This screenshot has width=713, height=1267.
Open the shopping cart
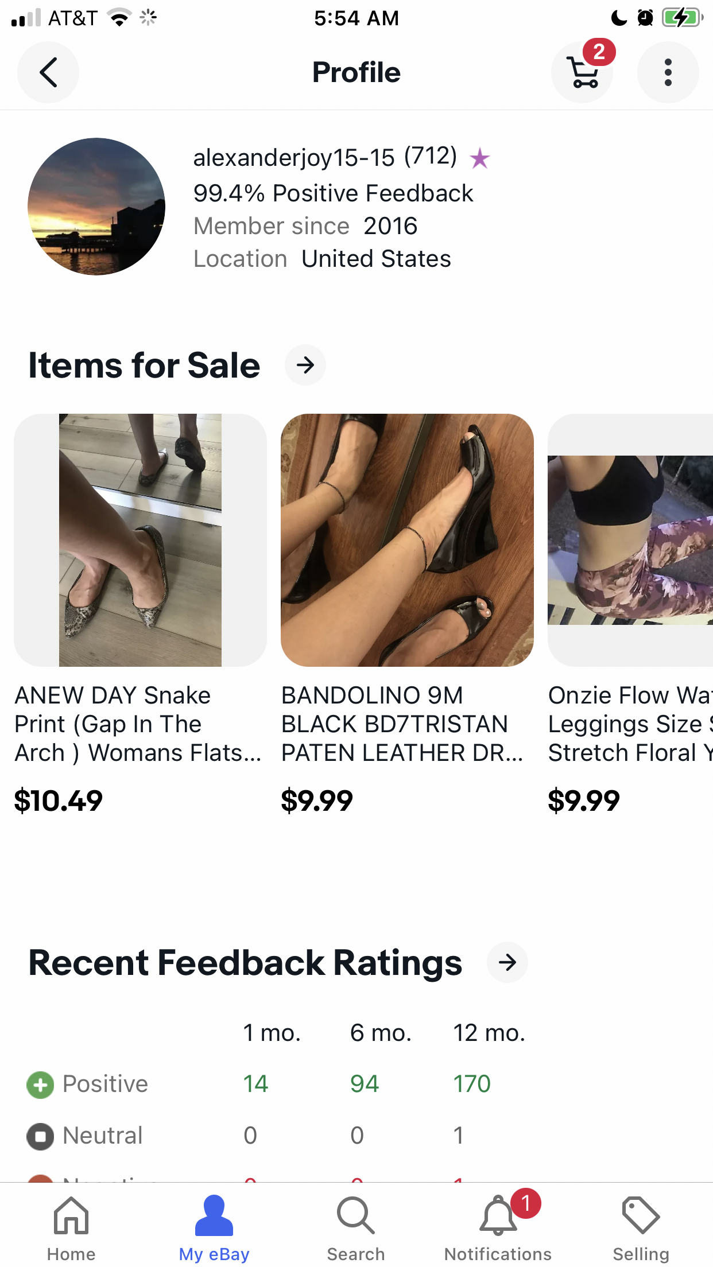[x=583, y=72]
